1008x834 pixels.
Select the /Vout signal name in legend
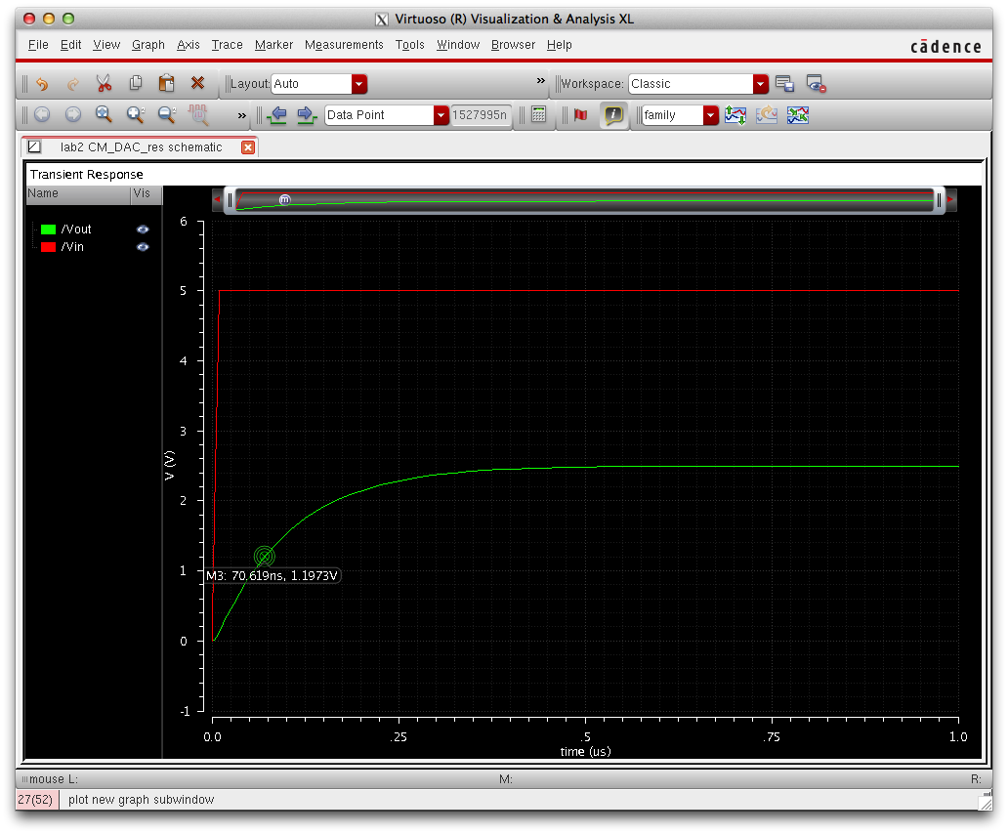[76, 229]
